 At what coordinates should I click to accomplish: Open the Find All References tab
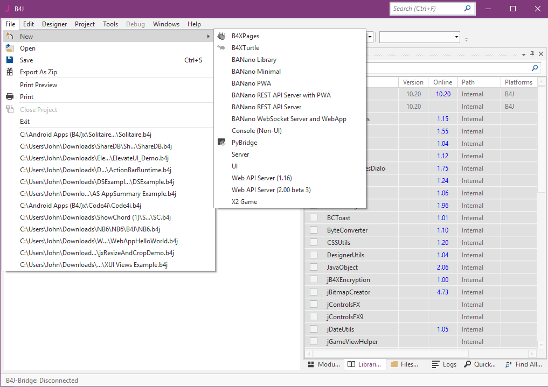point(524,364)
